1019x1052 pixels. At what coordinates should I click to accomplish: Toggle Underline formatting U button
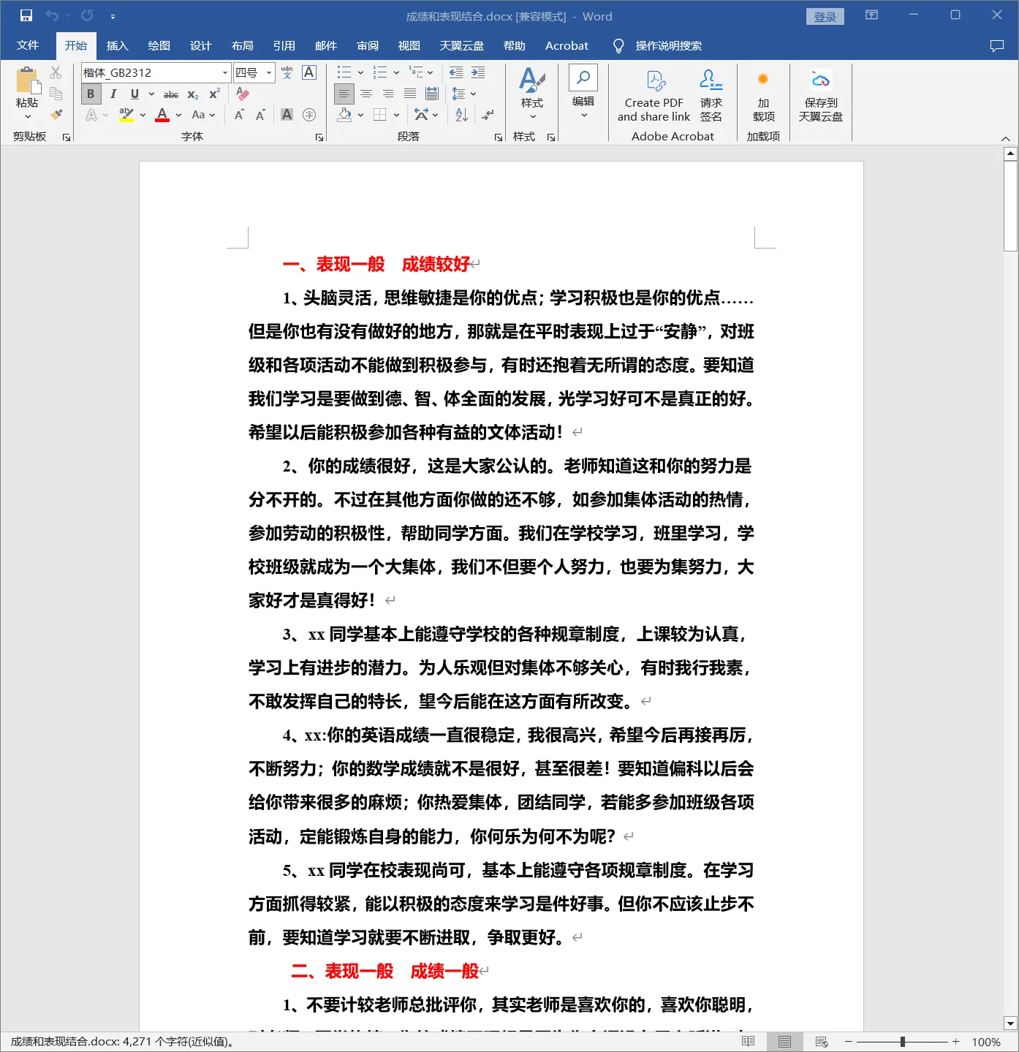tap(135, 94)
